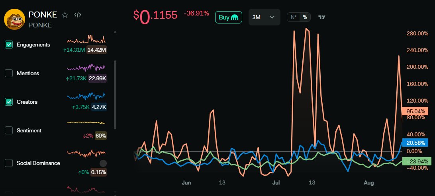Screen dimensions: 435x196
Task: Uncheck the Creators checkbox
Action: click(9, 102)
